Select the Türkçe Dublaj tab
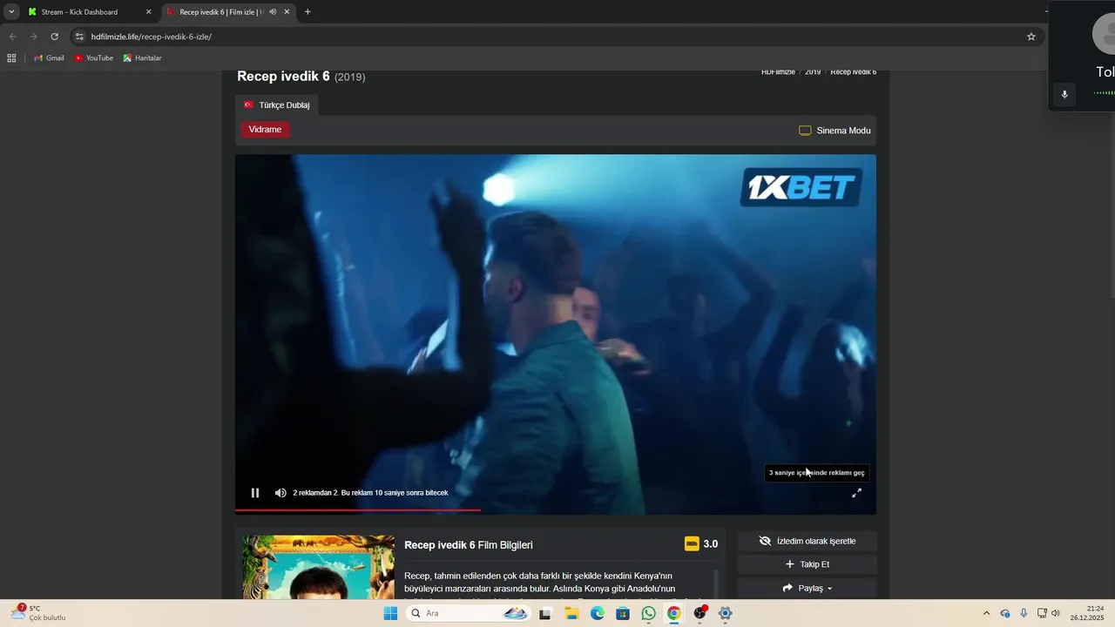1115x627 pixels. click(277, 104)
